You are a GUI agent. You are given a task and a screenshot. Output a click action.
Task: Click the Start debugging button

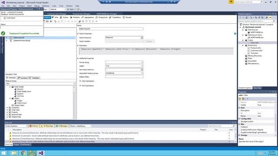click(x=71, y=10)
